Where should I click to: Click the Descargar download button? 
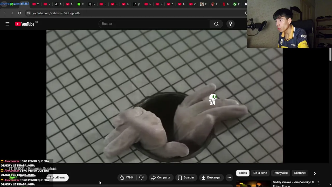coord(211,178)
